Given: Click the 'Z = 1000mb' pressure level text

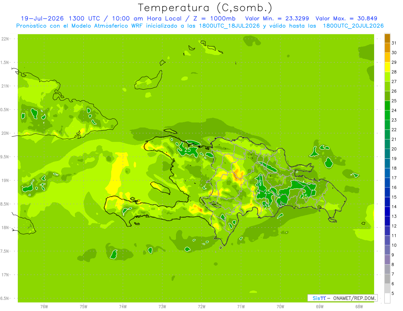Looking at the screenshot, I should 214,18.
